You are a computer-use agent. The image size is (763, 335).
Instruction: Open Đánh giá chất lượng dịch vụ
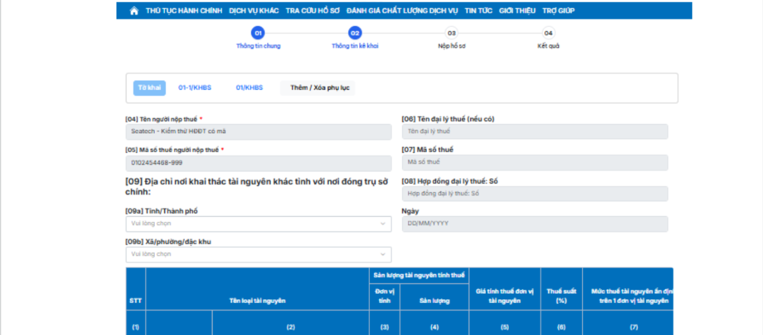402,11
